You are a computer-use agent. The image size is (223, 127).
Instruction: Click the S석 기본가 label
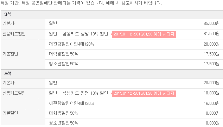tap(8, 24)
